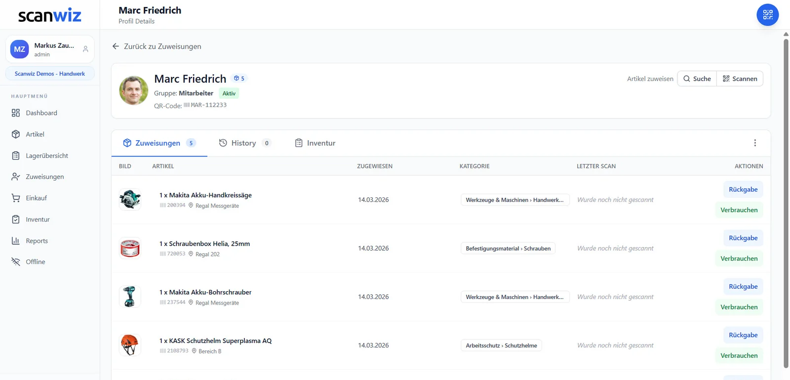Click category tag Befestigungsmaterial › Schrauben
This screenshot has width=790, height=380.
pos(508,249)
